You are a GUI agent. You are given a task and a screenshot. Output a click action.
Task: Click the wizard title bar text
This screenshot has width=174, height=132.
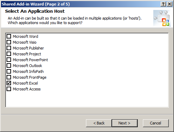tap(36, 4)
